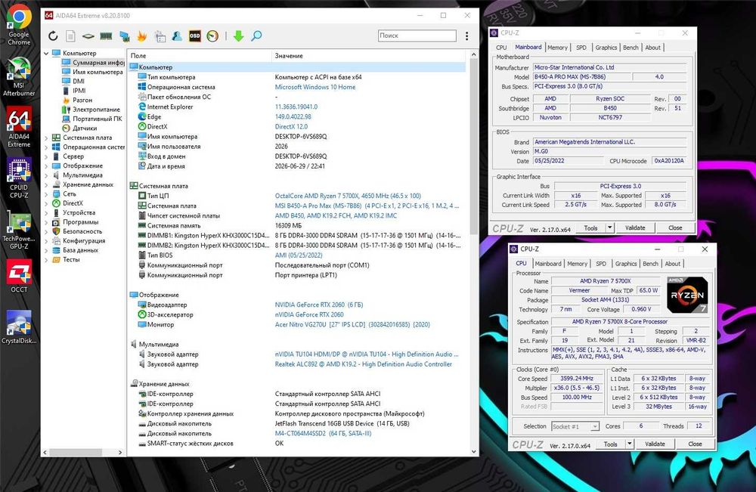This screenshot has height=492, width=756.
Task: Open Tools dropdown arrow in upper CPU-Z window
Action: point(610,228)
